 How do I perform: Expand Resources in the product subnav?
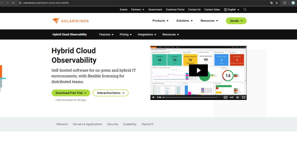(170, 34)
